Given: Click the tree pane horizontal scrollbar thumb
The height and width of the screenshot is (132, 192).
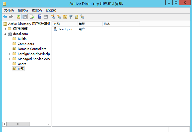Looking at the screenshot, I should tap(18, 124).
